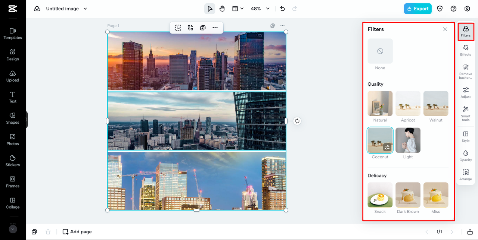Screen dimensions: 478x240
Task: Open the Shapes sidebar panel
Action: (13, 118)
